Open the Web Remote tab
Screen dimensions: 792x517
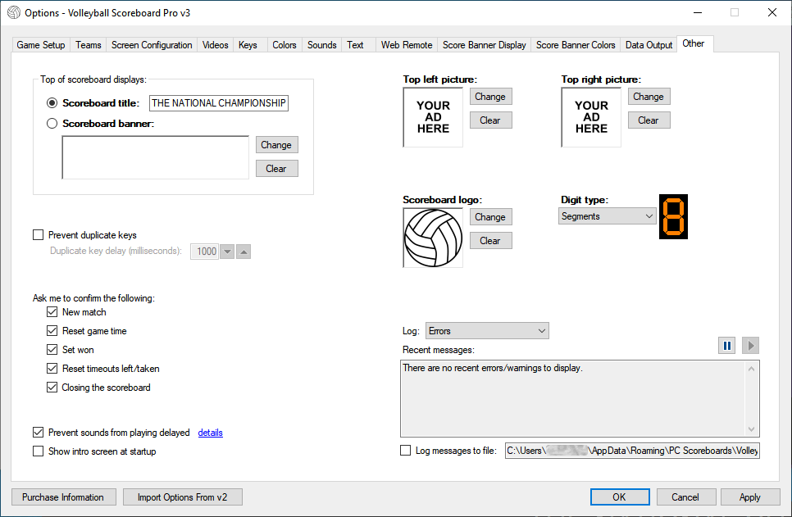[406, 45]
